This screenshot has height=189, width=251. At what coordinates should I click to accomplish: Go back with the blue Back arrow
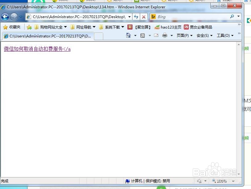[5, 17]
